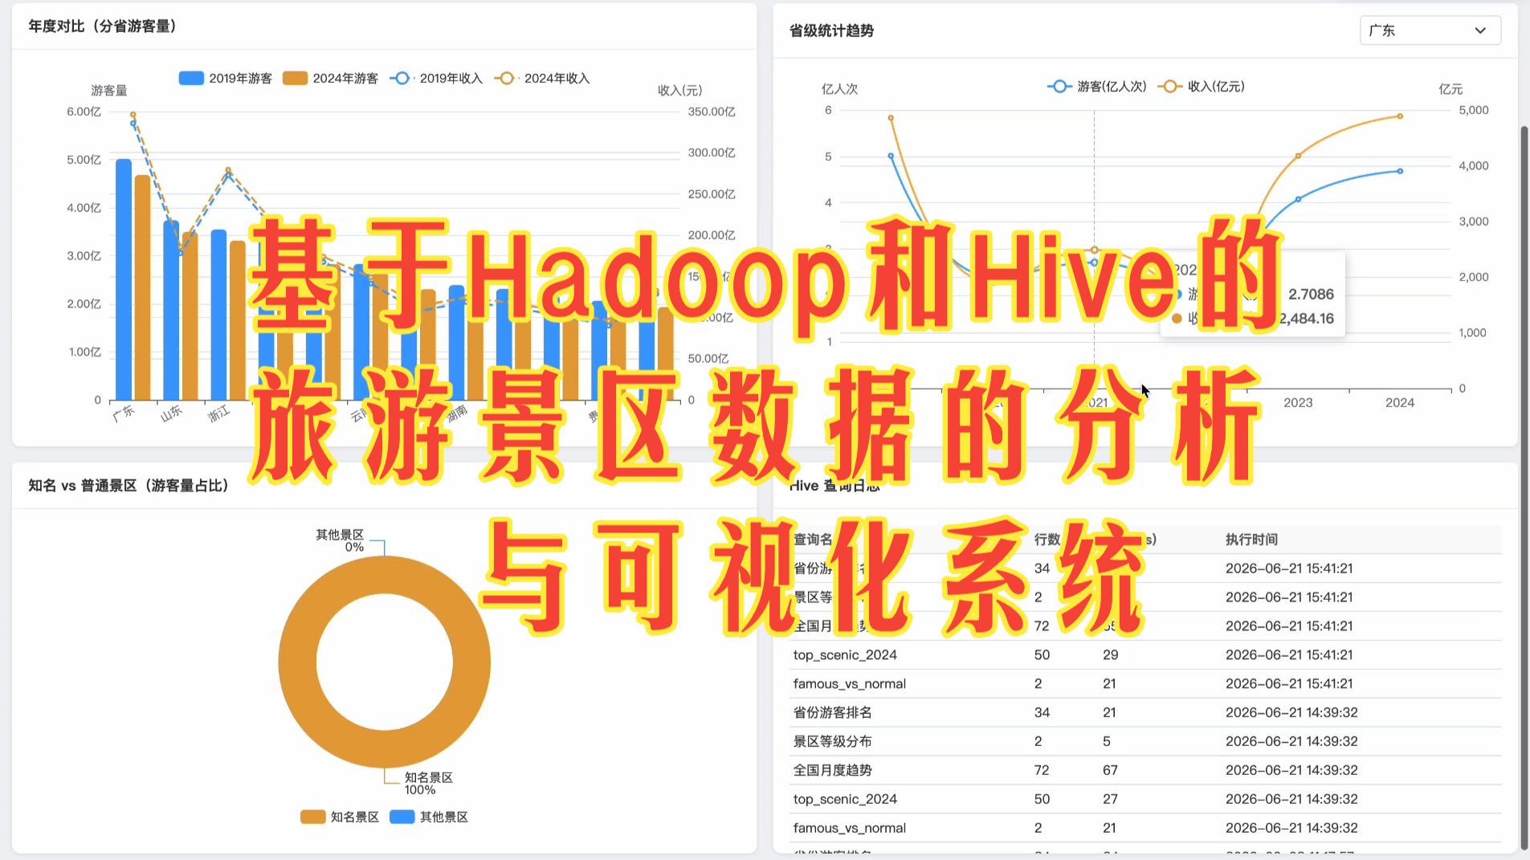Click the 2024 x-axis label in province trend
Screen dimensions: 1530x860
click(1400, 402)
